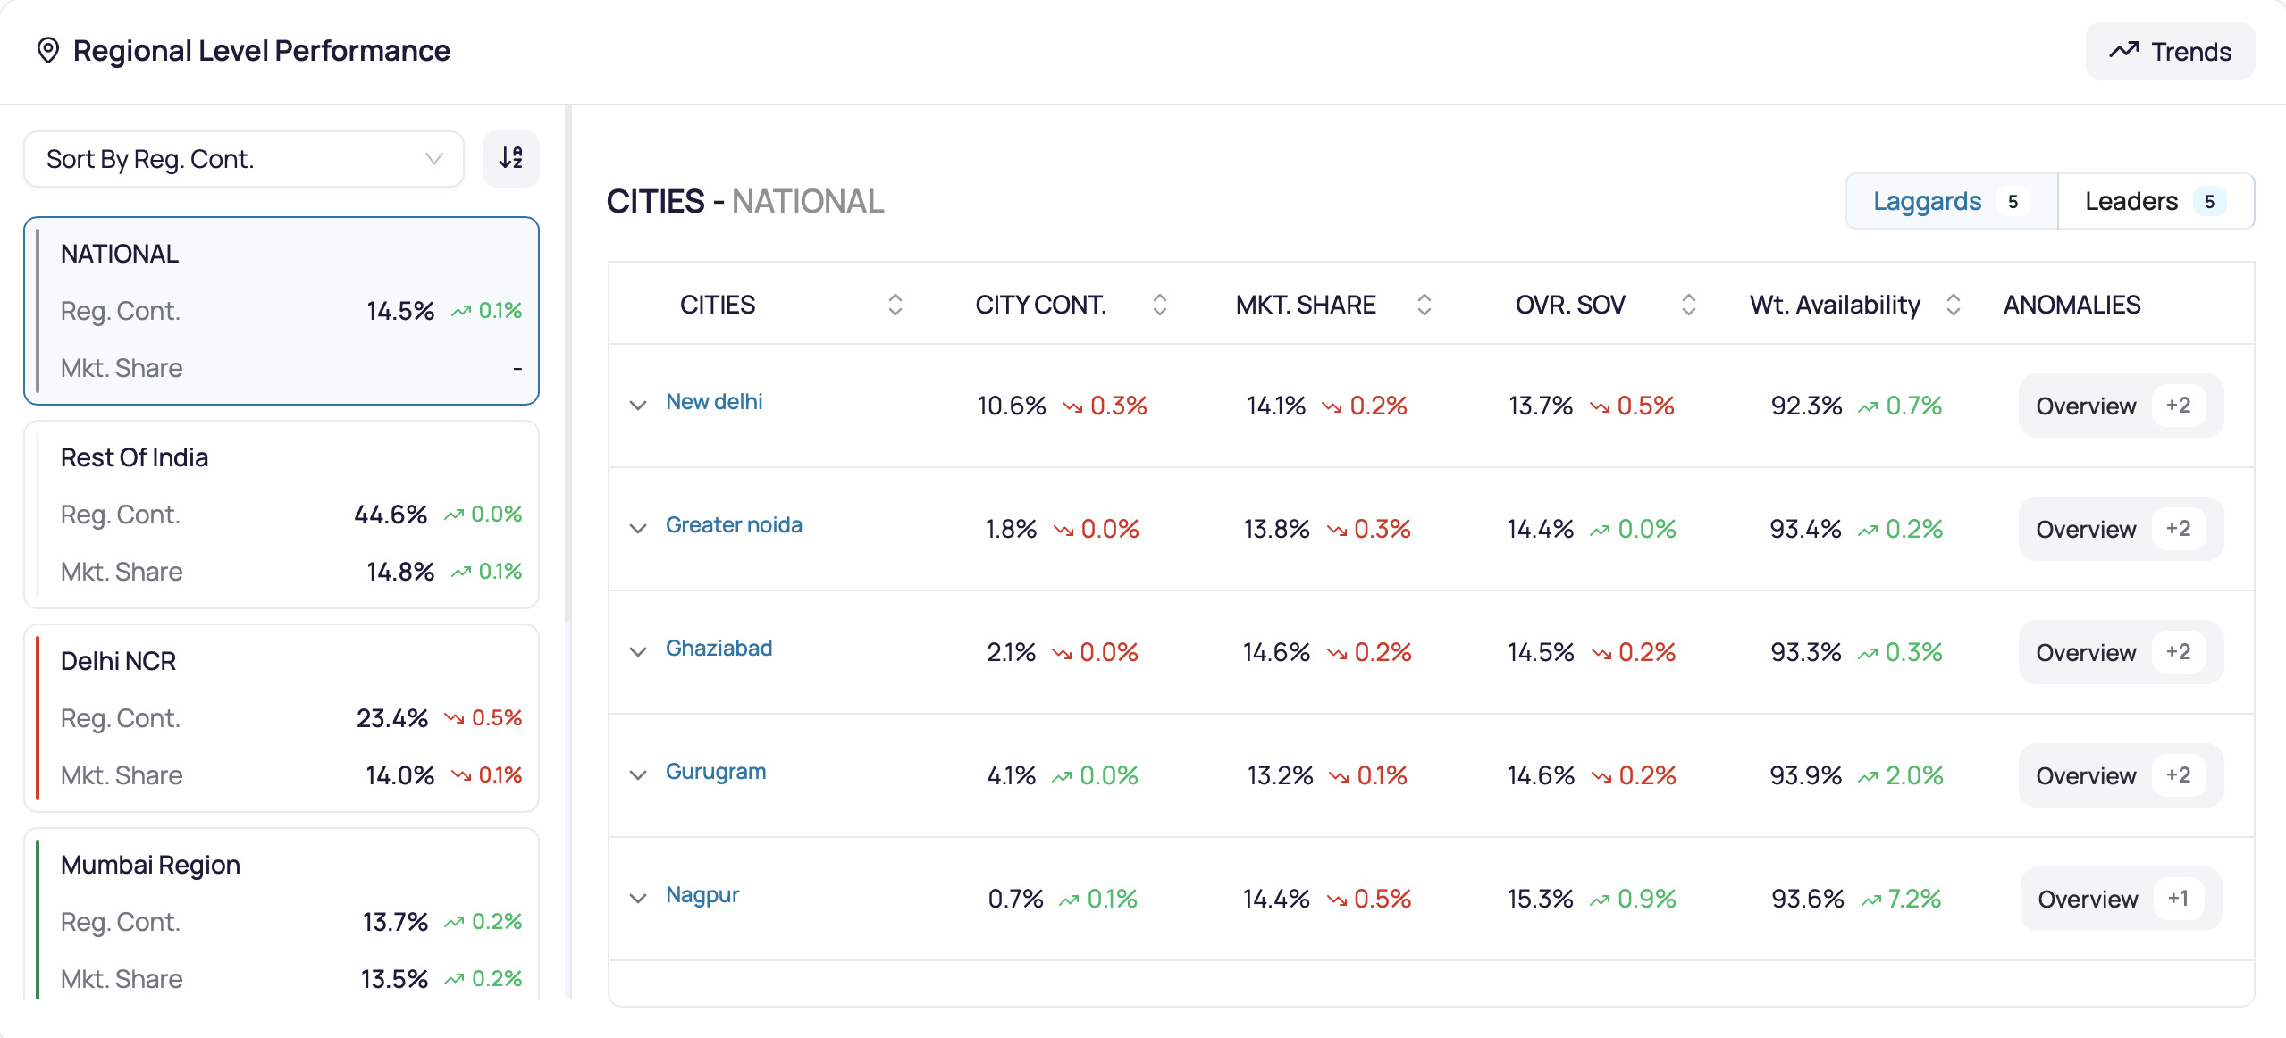Sort by Wt. Availability column arrows
Image resolution: width=2286 pixels, height=1038 pixels.
(x=1953, y=305)
